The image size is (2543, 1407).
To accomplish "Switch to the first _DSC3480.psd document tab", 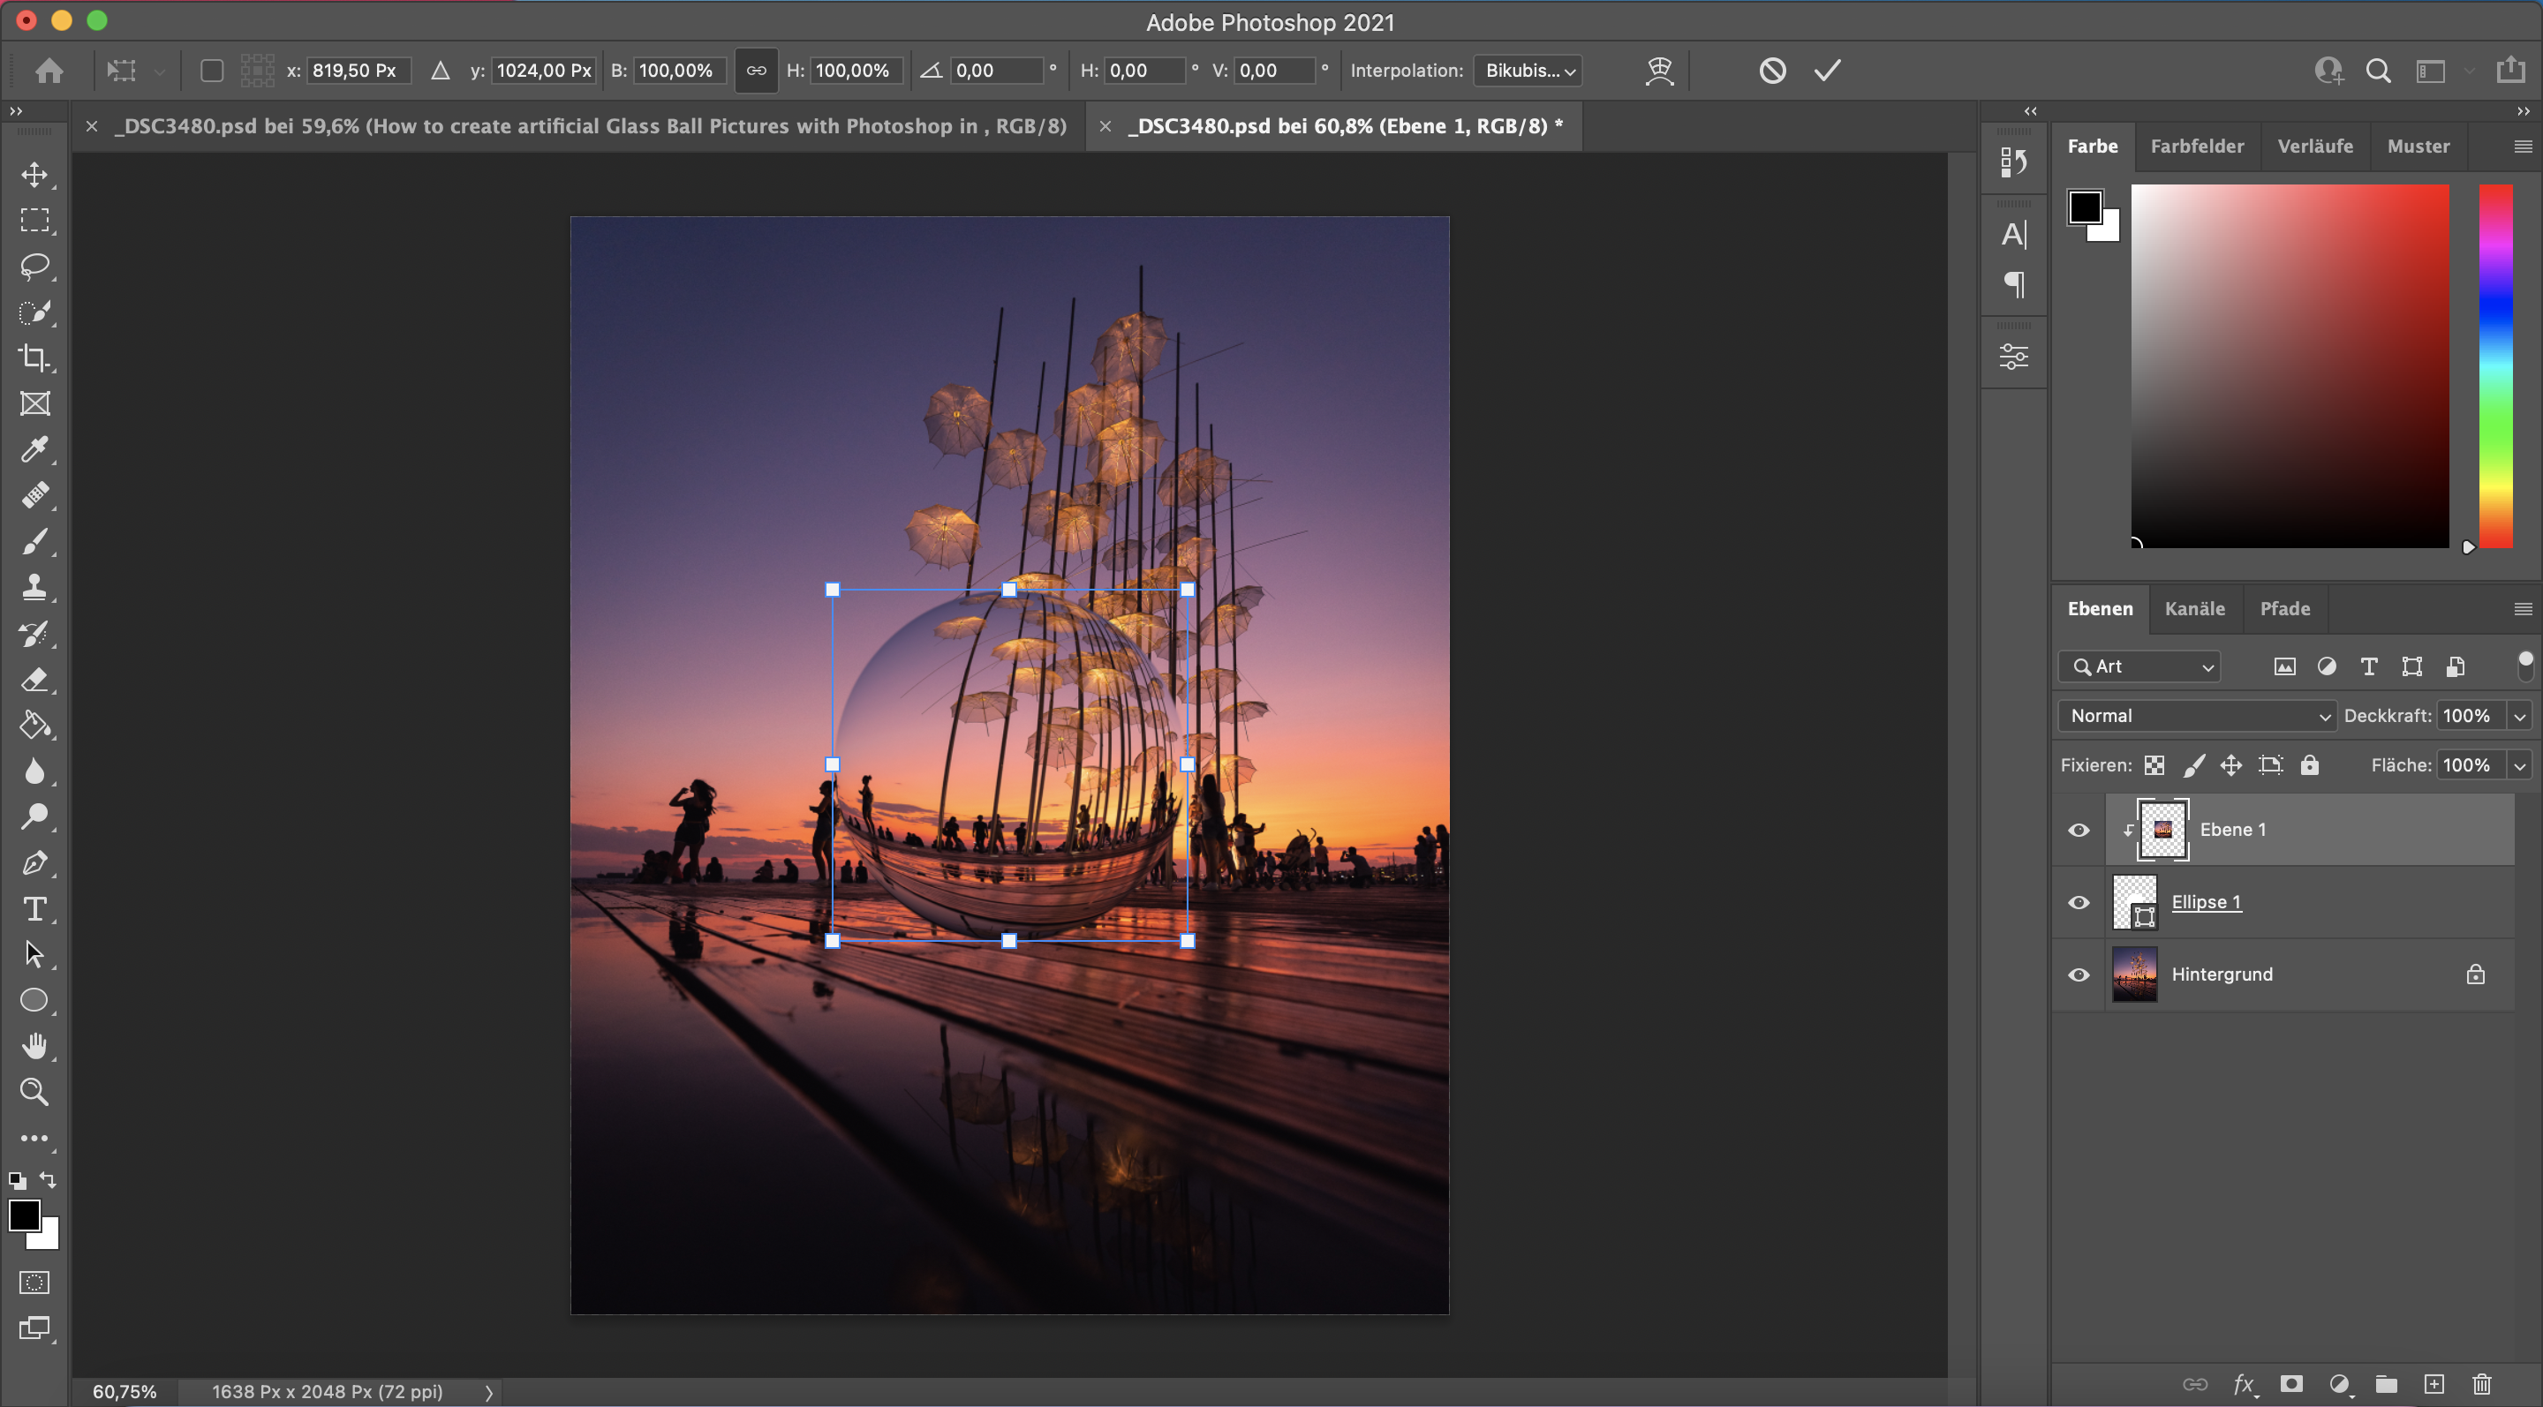I will click(x=591, y=126).
